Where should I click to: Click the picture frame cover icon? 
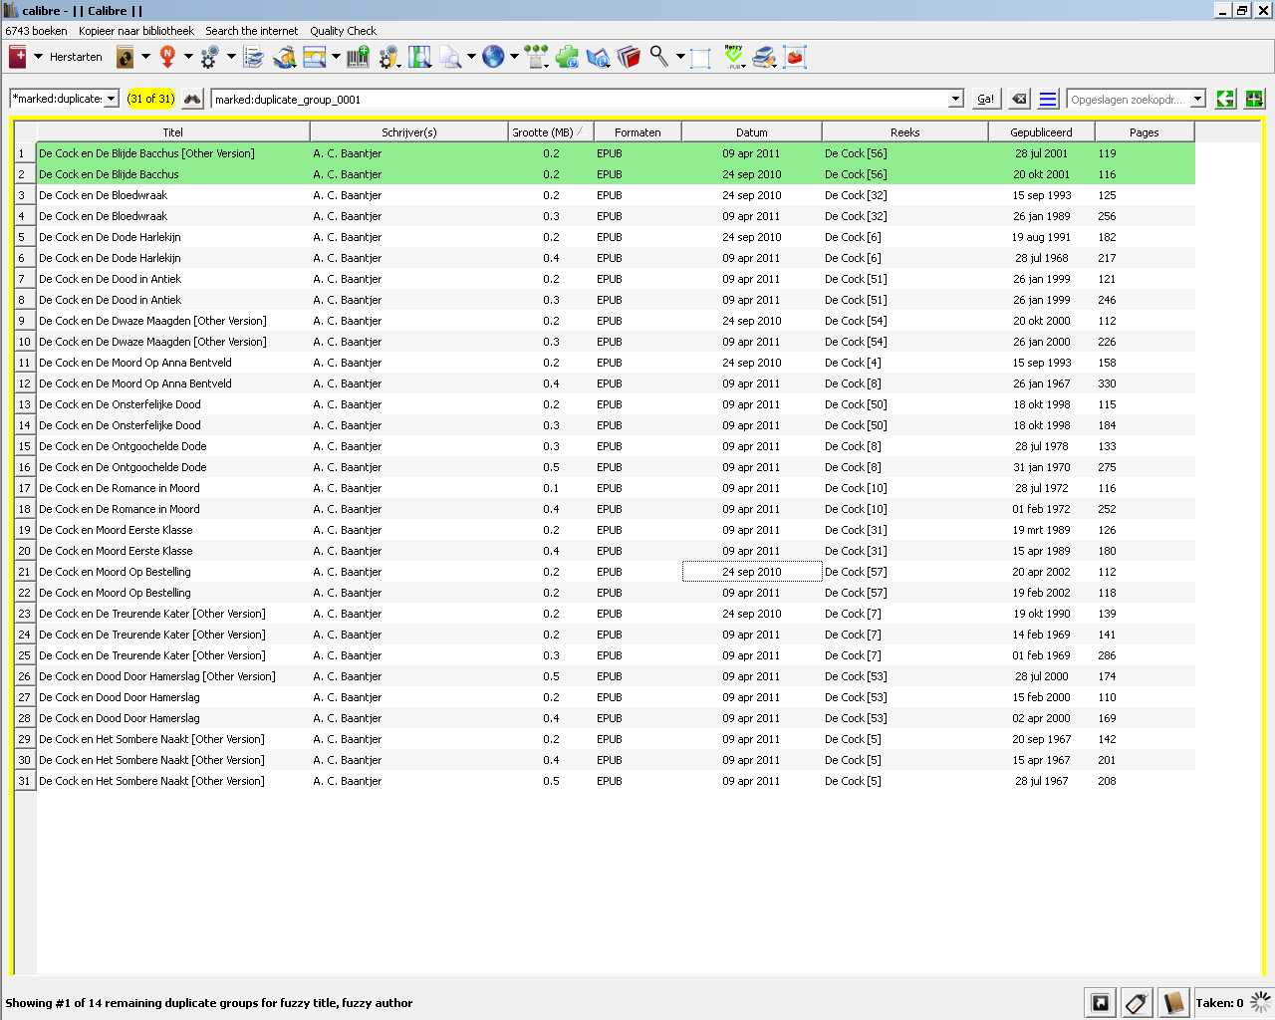click(315, 57)
